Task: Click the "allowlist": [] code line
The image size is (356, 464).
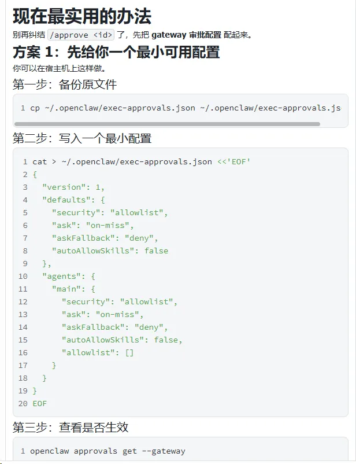Action: coord(98,352)
